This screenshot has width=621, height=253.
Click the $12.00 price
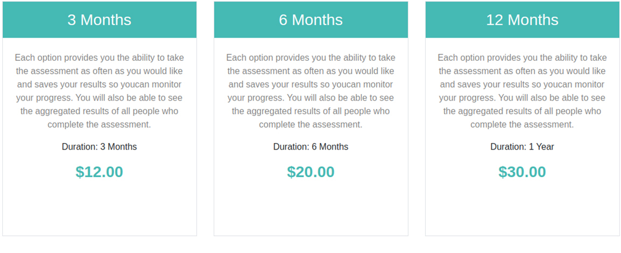[x=100, y=172]
